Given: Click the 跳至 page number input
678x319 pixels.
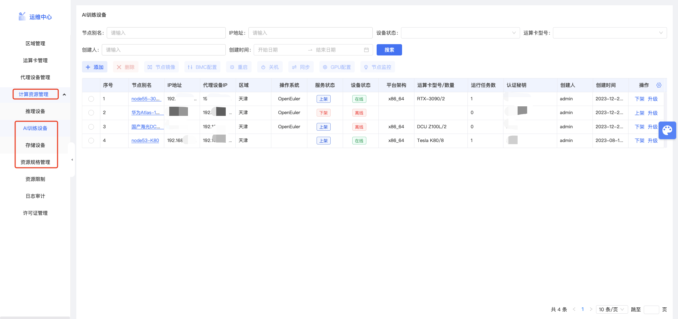Looking at the screenshot, I should (x=651, y=309).
